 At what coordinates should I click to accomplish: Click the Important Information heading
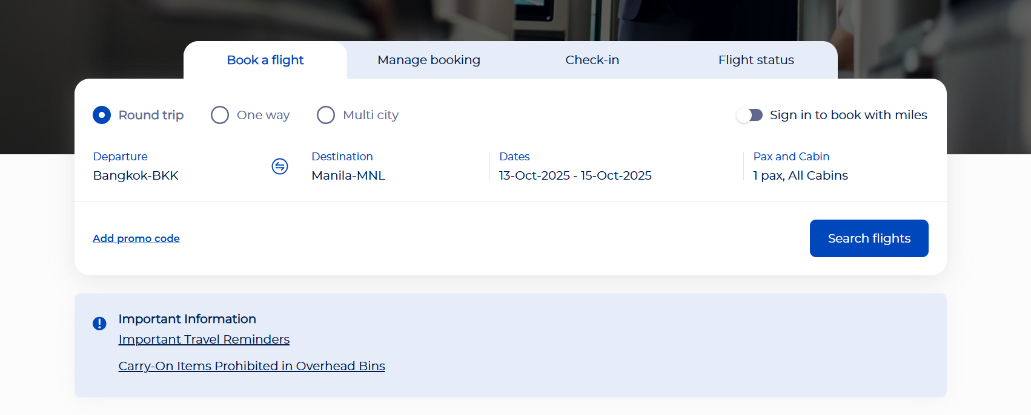point(187,319)
